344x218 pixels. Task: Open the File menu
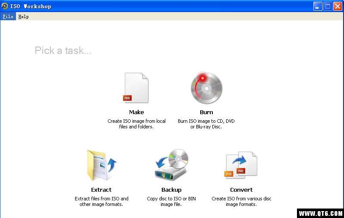[8, 16]
